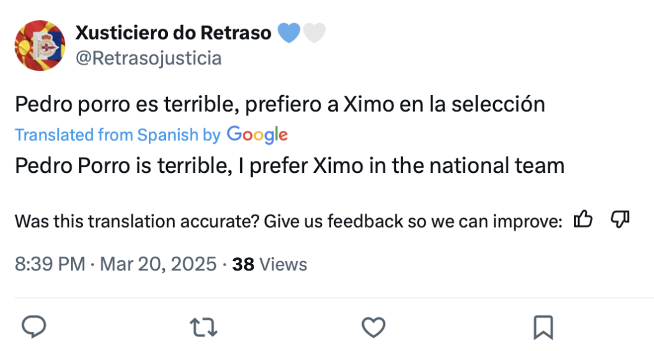Click the white heart emoji beside the name

314,33
